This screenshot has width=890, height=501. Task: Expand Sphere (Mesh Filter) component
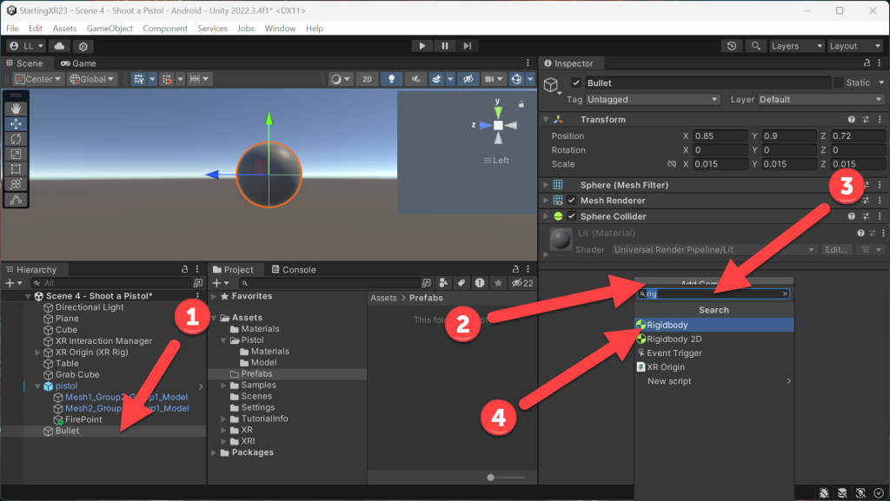pyautogui.click(x=546, y=185)
